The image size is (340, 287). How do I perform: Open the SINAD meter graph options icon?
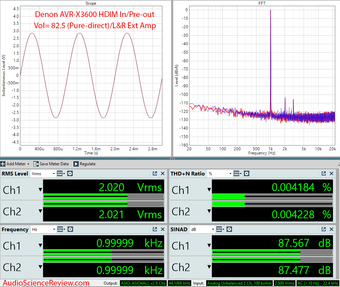tap(220, 229)
